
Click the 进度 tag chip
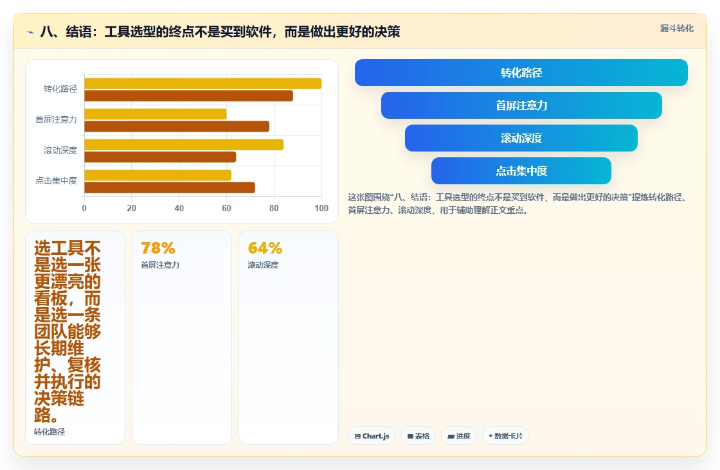[459, 436]
